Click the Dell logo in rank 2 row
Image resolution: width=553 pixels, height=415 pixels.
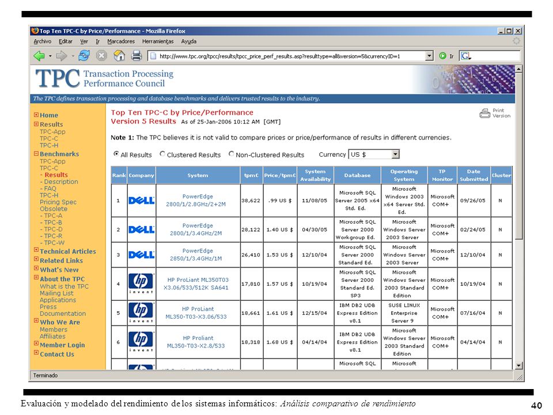[x=142, y=230]
